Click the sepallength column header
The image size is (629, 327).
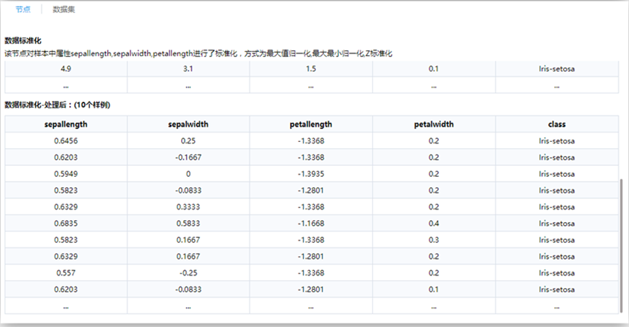66,125
